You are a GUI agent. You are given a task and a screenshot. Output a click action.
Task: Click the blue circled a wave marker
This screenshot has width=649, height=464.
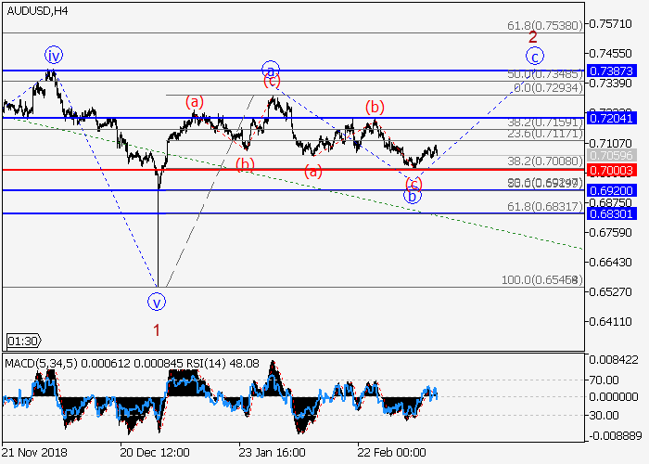[x=270, y=70]
